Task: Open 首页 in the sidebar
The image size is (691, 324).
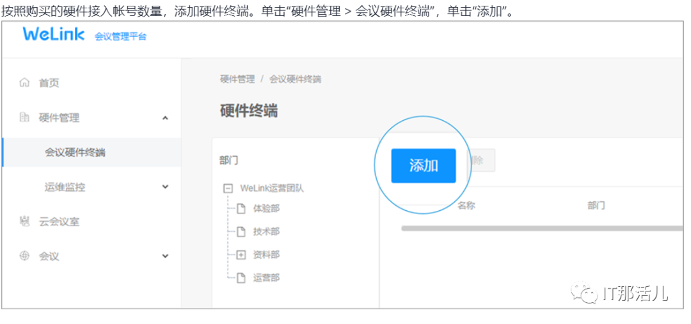Action: tap(49, 83)
